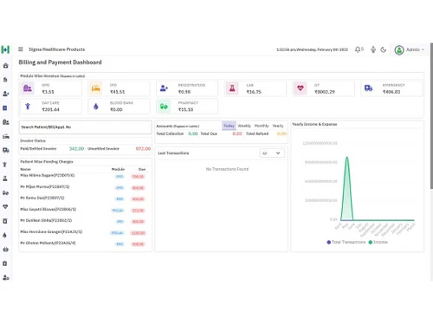The image size is (433, 325).
Task: Click the No Transactions Found message
Action: coord(227,169)
